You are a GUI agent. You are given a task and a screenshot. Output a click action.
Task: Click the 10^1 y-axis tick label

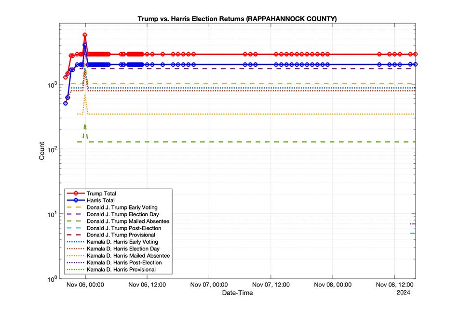click(52, 214)
